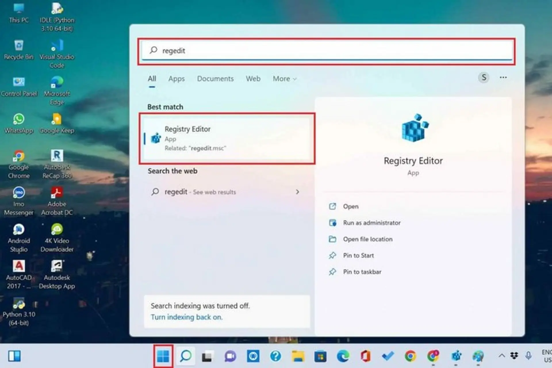Switch to the Apps search tab
The height and width of the screenshot is (368, 552).
(177, 78)
